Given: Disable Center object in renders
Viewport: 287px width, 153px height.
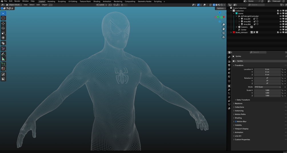Looking at the screenshot, I should tap(286, 30).
